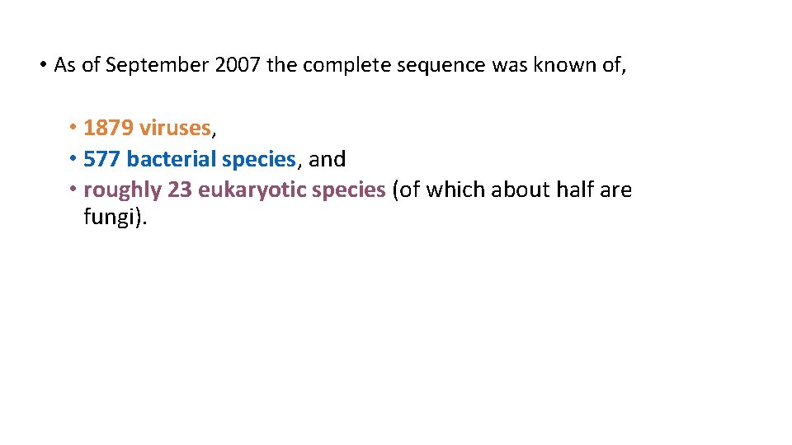Click the word 'eukaryotic' in purple text

pos(252,190)
